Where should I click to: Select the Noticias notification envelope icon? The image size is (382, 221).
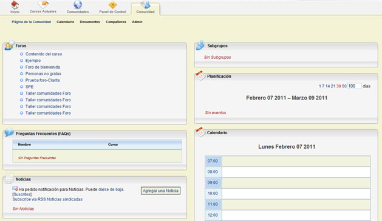pos(15,189)
